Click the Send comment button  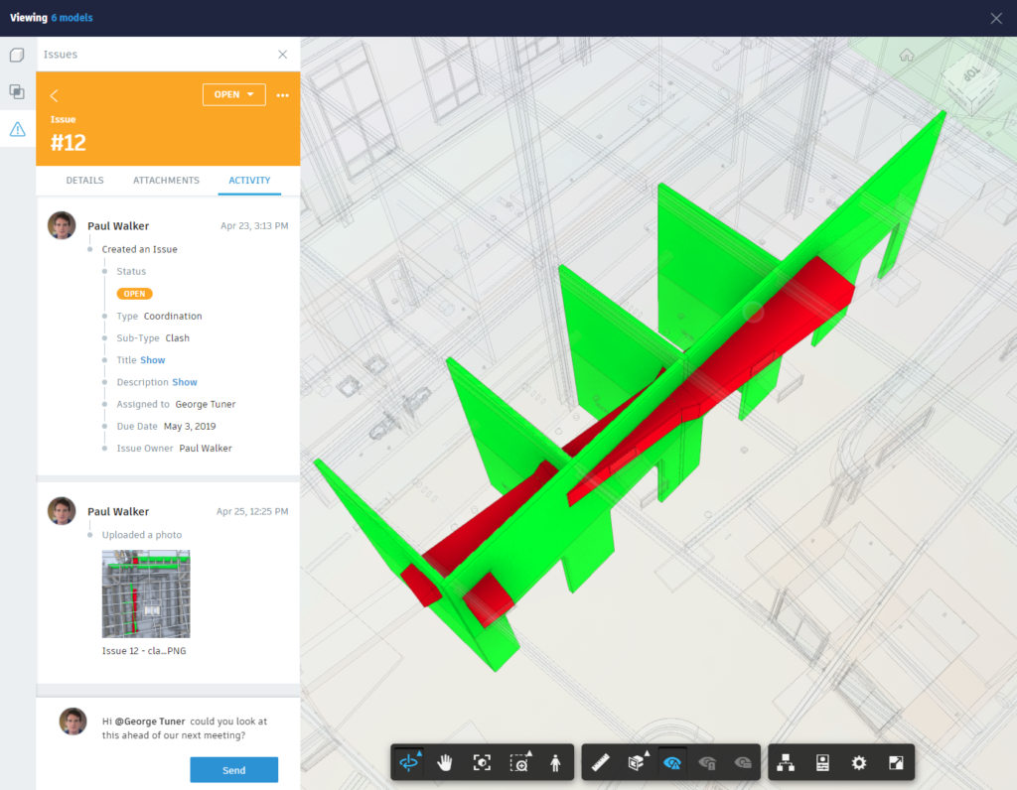[234, 770]
